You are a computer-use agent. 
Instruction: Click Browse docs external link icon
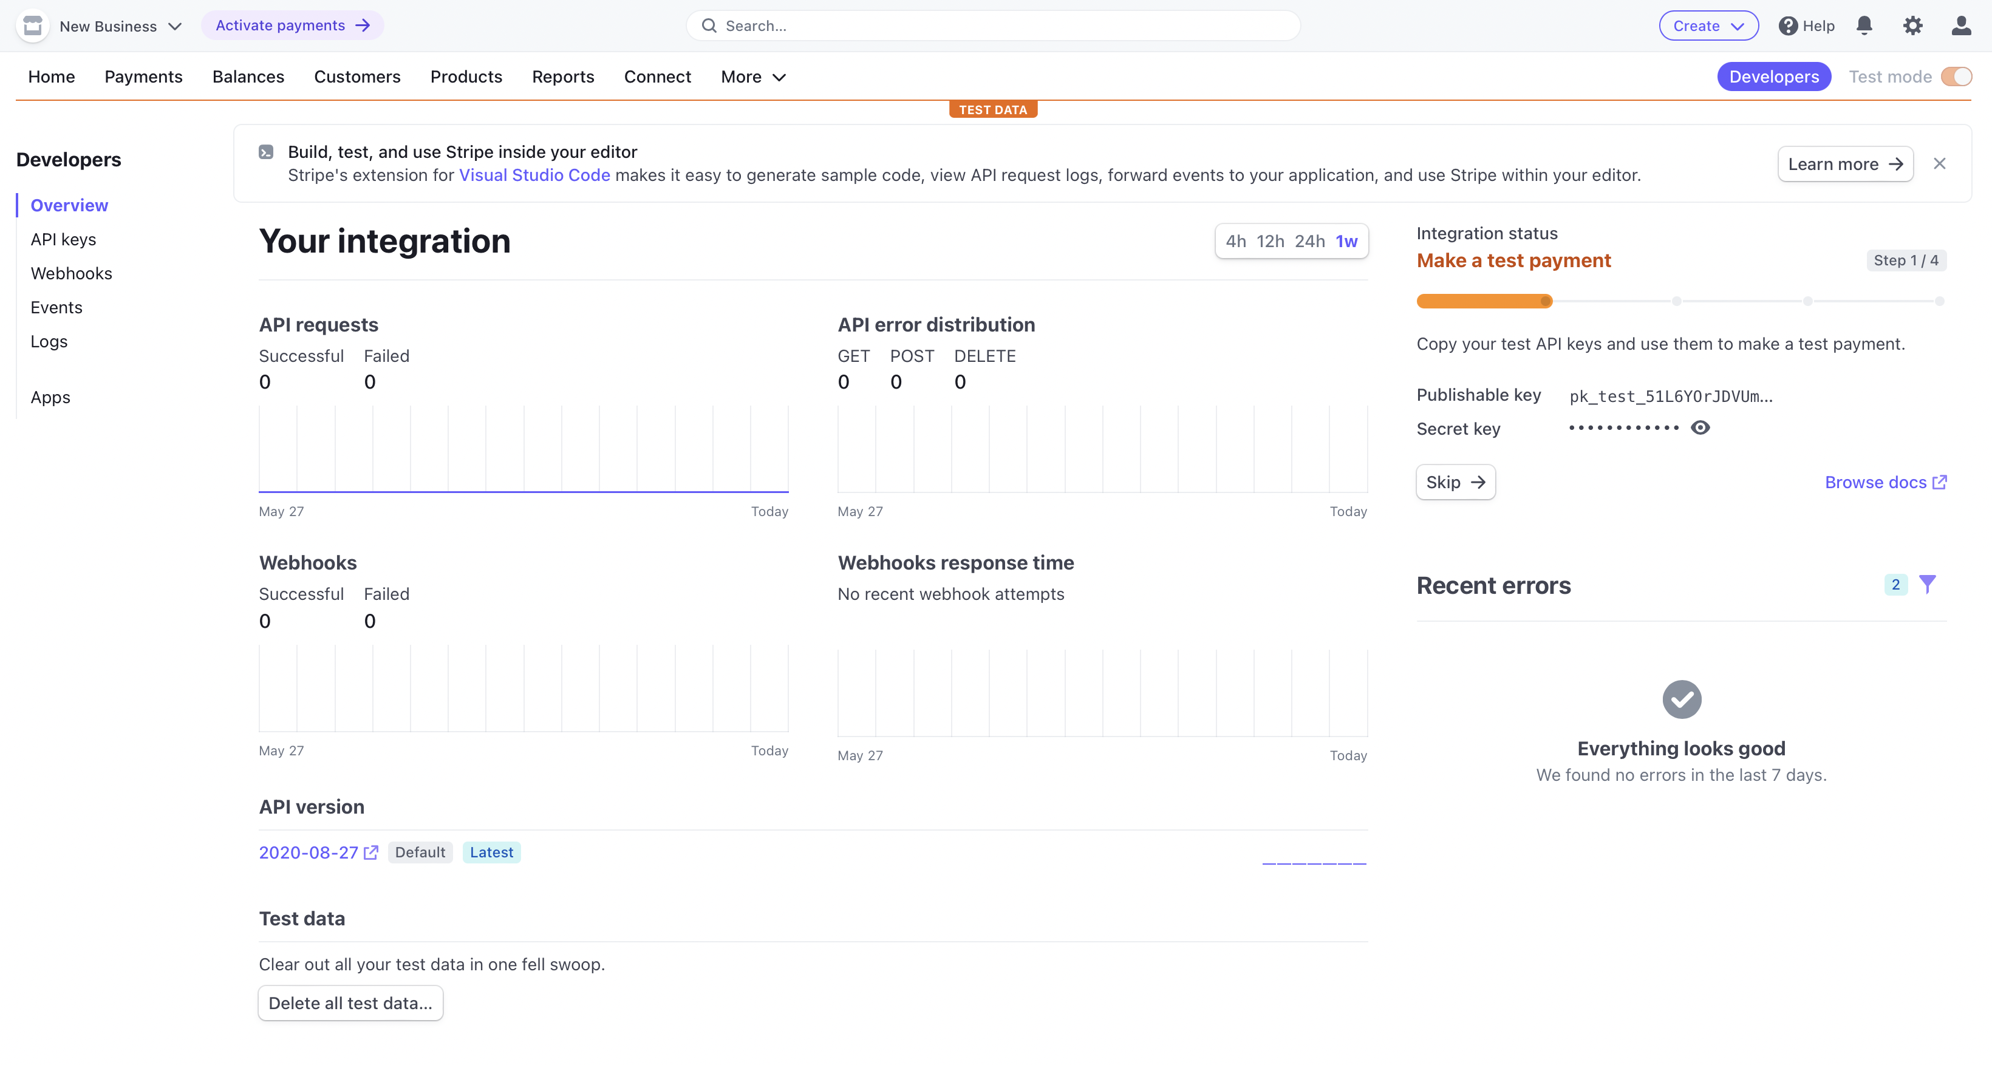pyautogui.click(x=1939, y=482)
